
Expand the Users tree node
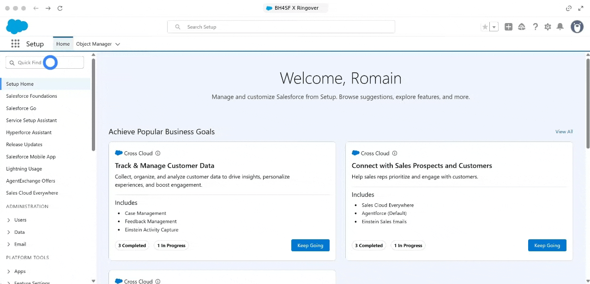pyautogui.click(x=9, y=220)
